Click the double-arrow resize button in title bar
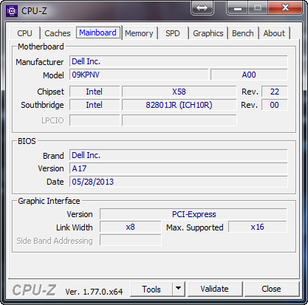The width and height of the screenshot is (308, 305). pos(202,7)
